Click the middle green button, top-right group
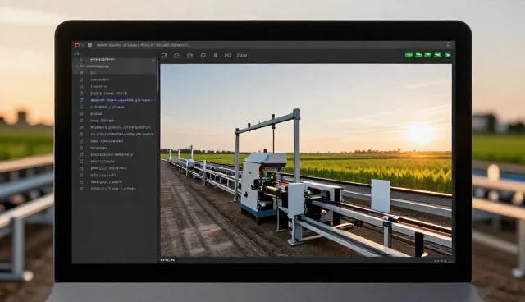The width and height of the screenshot is (525, 302). [428, 55]
